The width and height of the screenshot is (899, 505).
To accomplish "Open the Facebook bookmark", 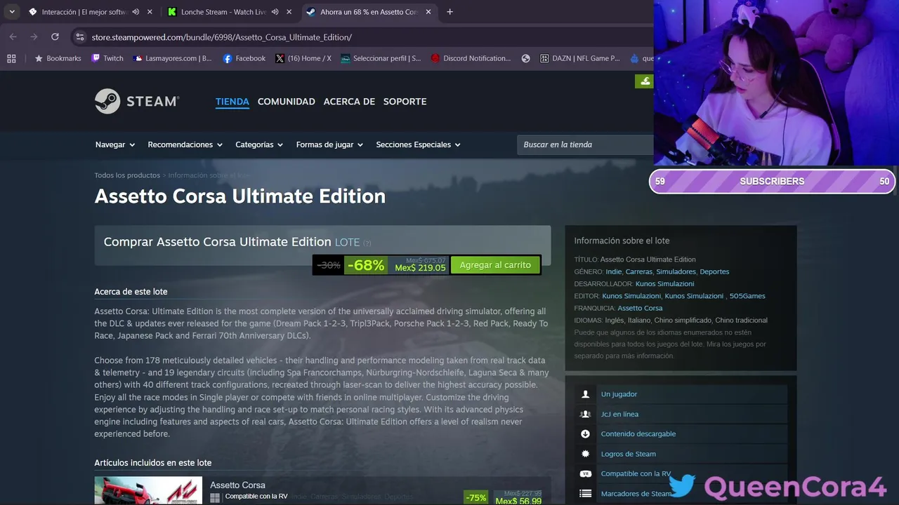I will pos(244,58).
